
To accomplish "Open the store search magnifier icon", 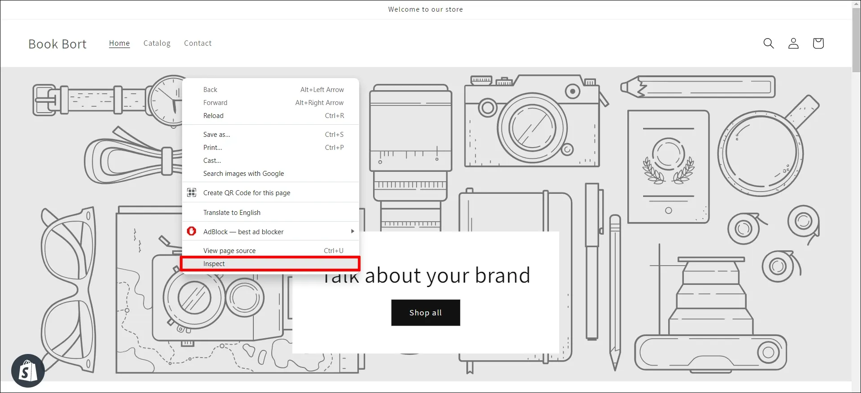I will 769,43.
